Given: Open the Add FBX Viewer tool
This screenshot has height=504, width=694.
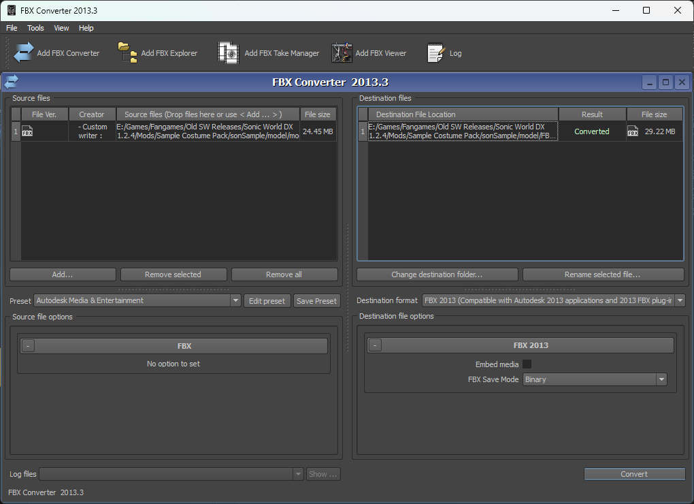Looking at the screenshot, I should point(342,53).
